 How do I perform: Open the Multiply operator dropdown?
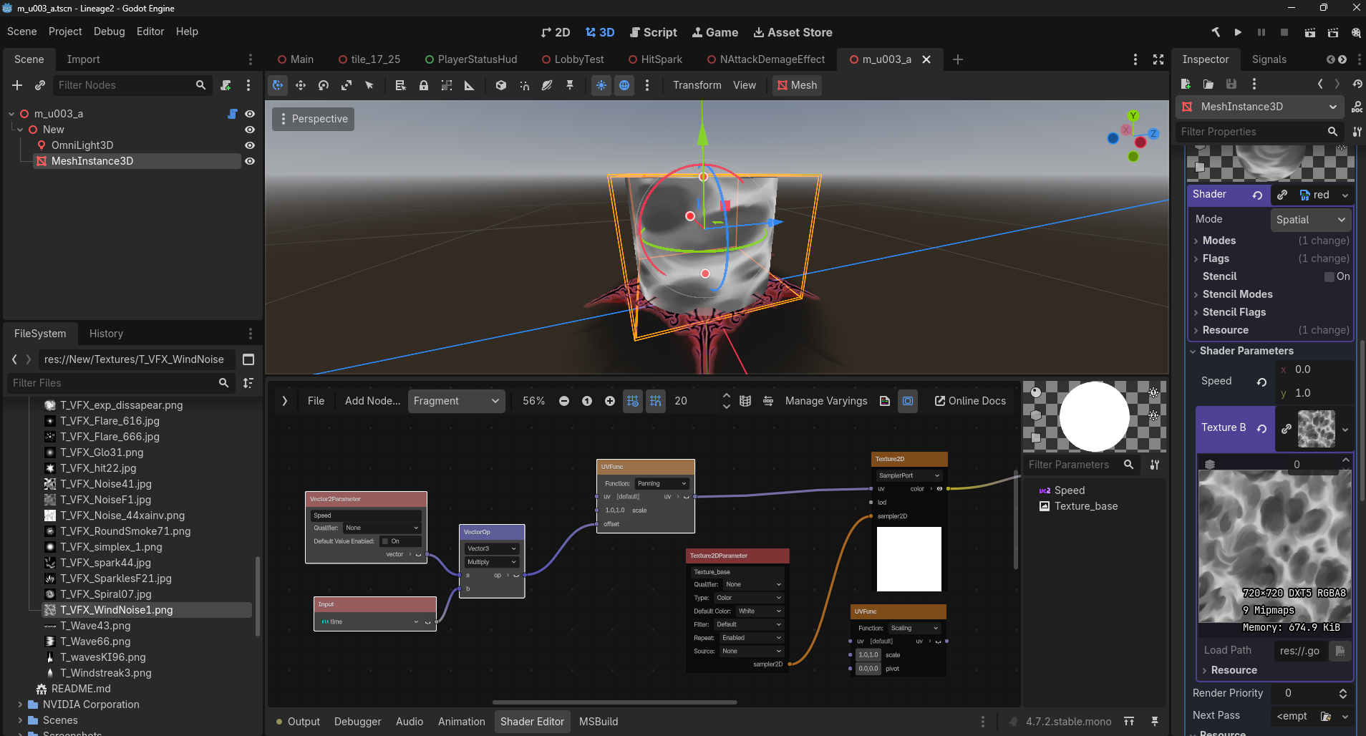pyautogui.click(x=492, y=562)
